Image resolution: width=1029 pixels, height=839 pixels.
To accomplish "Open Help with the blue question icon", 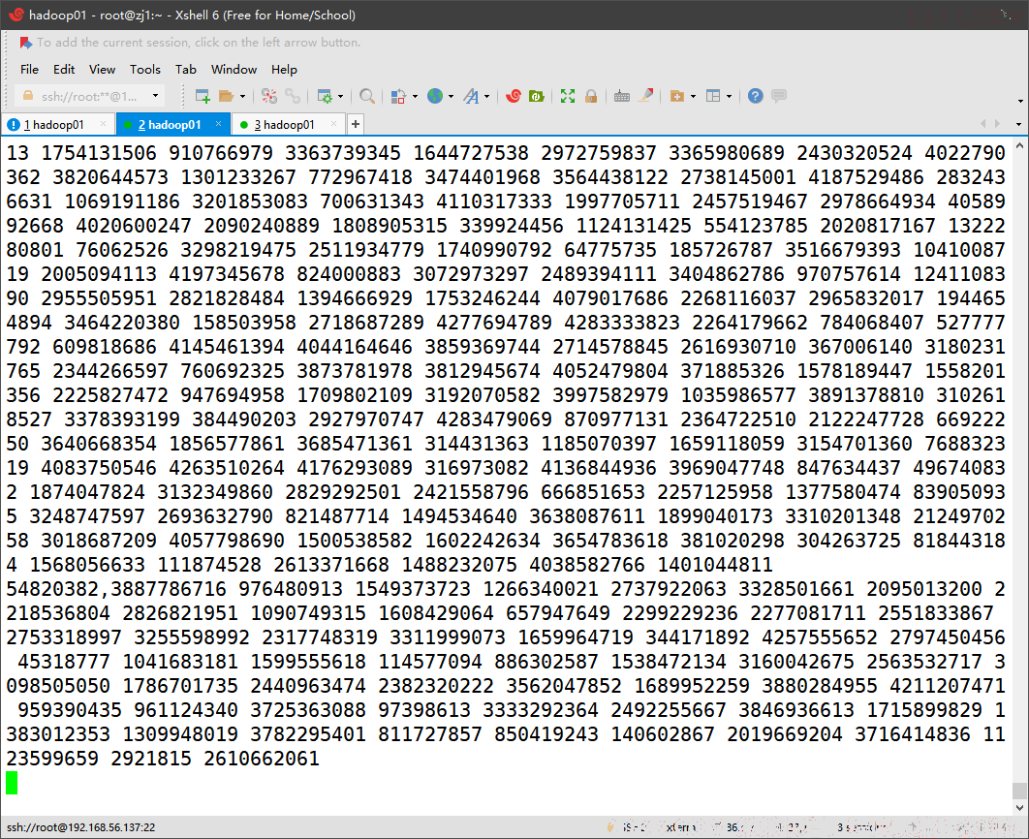I will [x=756, y=97].
